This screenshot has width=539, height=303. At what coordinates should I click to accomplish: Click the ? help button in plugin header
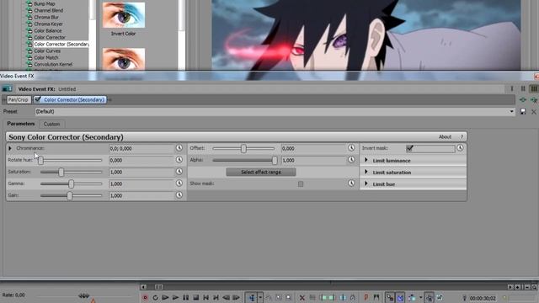point(462,136)
